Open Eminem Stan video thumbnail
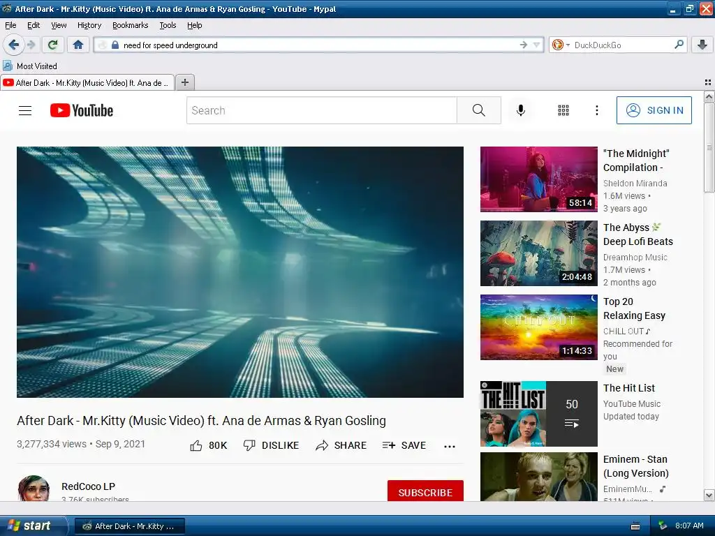Viewport: 715px width, 536px height. (x=538, y=477)
